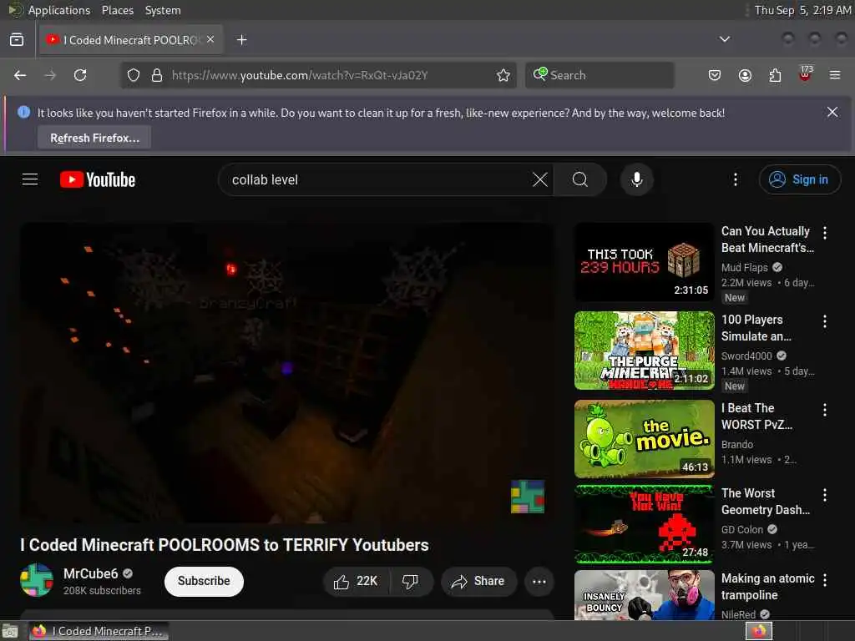Dislike the video with thumbs down
Screen dimensions: 855x641
(411, 582)
